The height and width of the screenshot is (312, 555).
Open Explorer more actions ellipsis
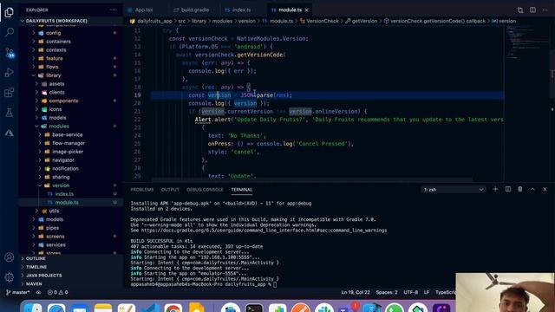(x=113, y=10)
